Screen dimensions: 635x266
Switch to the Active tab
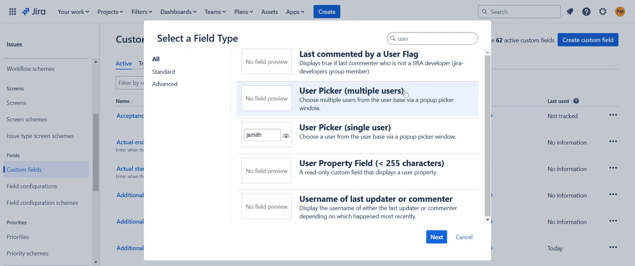pyautogui.click(x=124, y=64)
